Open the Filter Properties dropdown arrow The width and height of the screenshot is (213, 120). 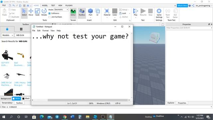[x=212, y=28]
